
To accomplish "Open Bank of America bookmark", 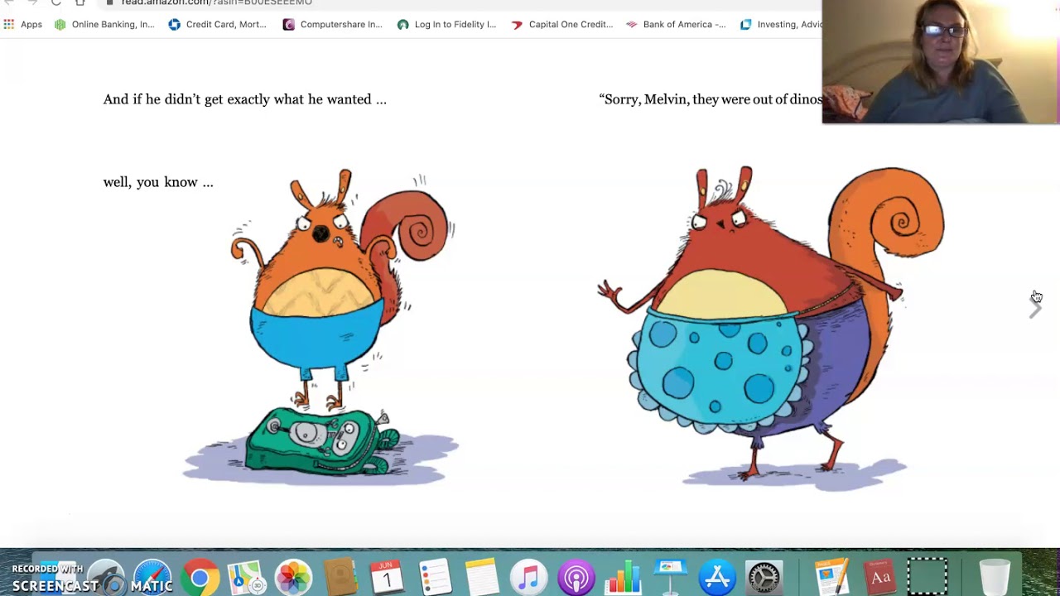I will (x=676, y=25).
